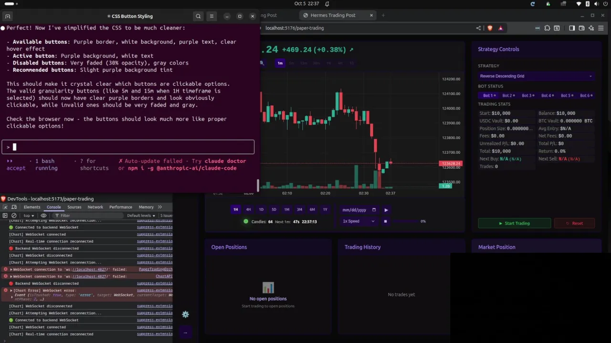The image size is (611, 343).
Task: Select the 1D timeframe button
Action: coord(261,210)
